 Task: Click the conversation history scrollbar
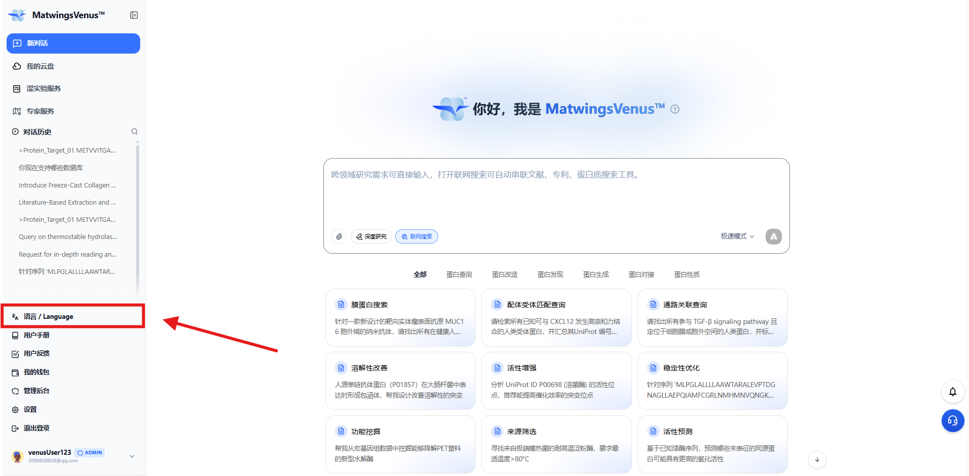point(138,219)
